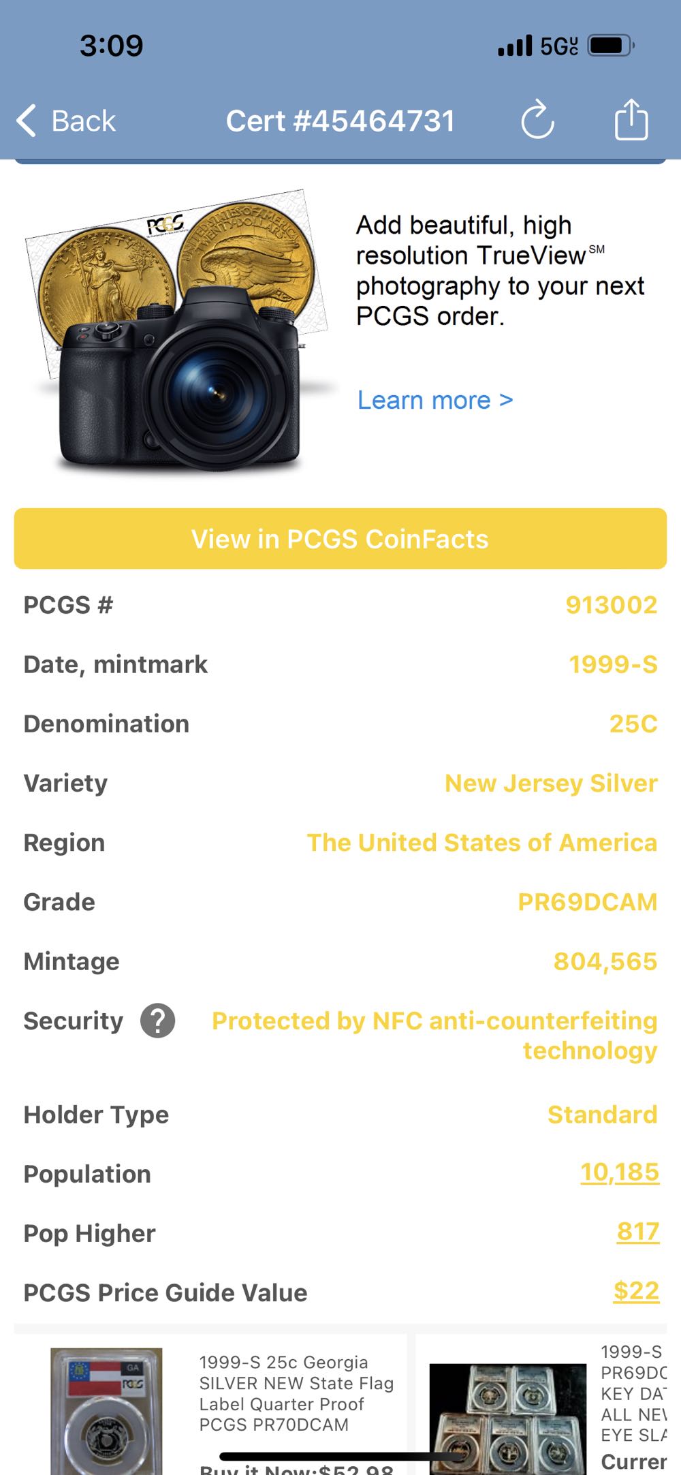Open the share sheet icon
Screen dimensions: 681x1475
631,120
